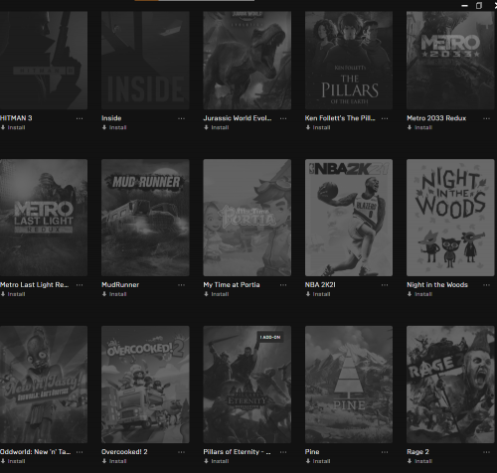Click the MudRunner title text
Viewport: 497px width, 473px height.
pyautogui.click(x=120, y=285)
